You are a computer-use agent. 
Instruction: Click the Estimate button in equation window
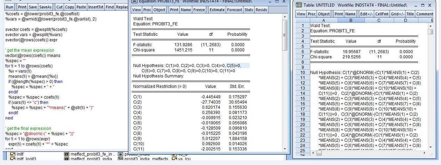click(x=217, y=10)
